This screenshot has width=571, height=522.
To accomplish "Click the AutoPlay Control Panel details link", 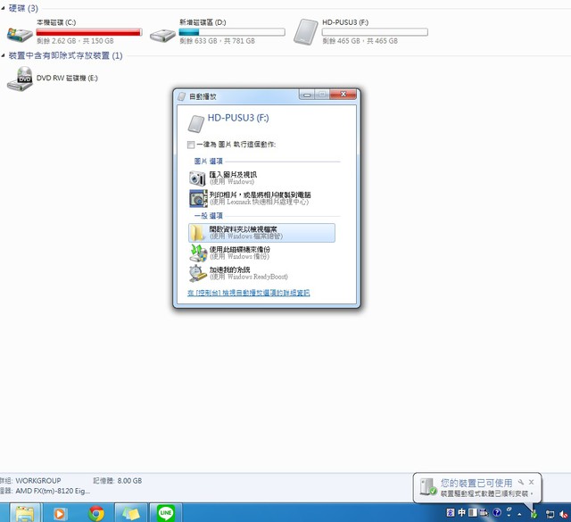I will pyautogui.click(x=248, y=293).
